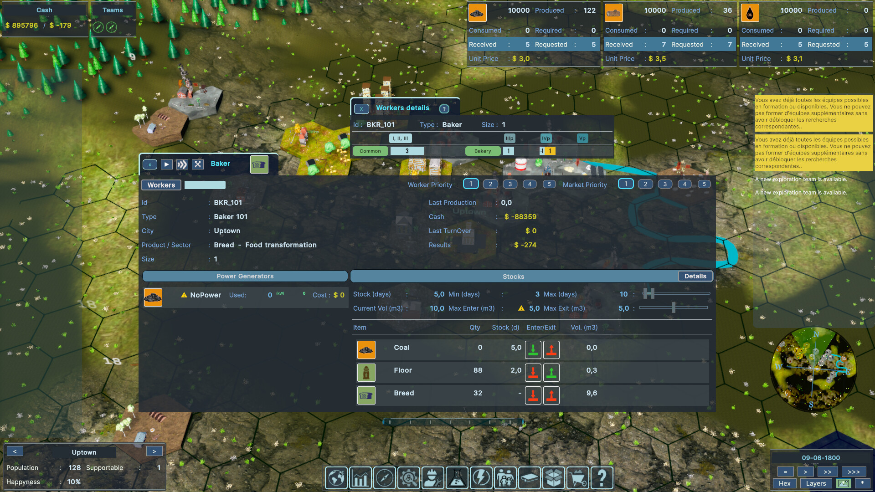Click the lightning bolt power icon

coord(481,478)
